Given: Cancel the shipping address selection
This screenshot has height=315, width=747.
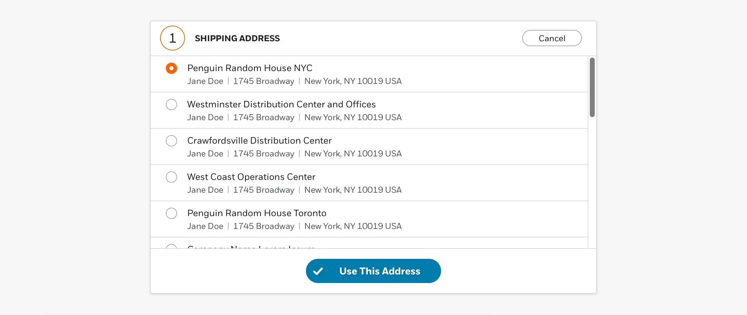Looking at the screenshot, I should click(552, 38).
